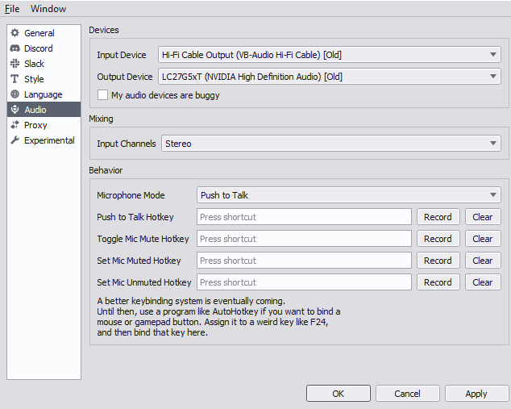The height and width of the screenshot is (409, 511).
Task: Enable 'My audio devices are buggy' checkbox
Action: click(x=102, y=95)
